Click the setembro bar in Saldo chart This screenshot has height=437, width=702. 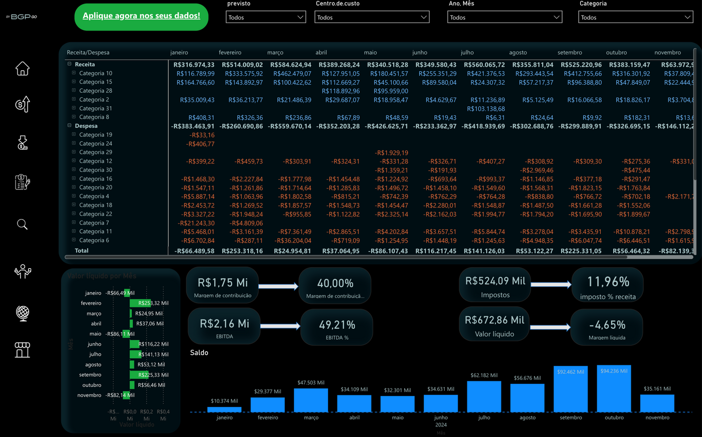pos(571,389)
